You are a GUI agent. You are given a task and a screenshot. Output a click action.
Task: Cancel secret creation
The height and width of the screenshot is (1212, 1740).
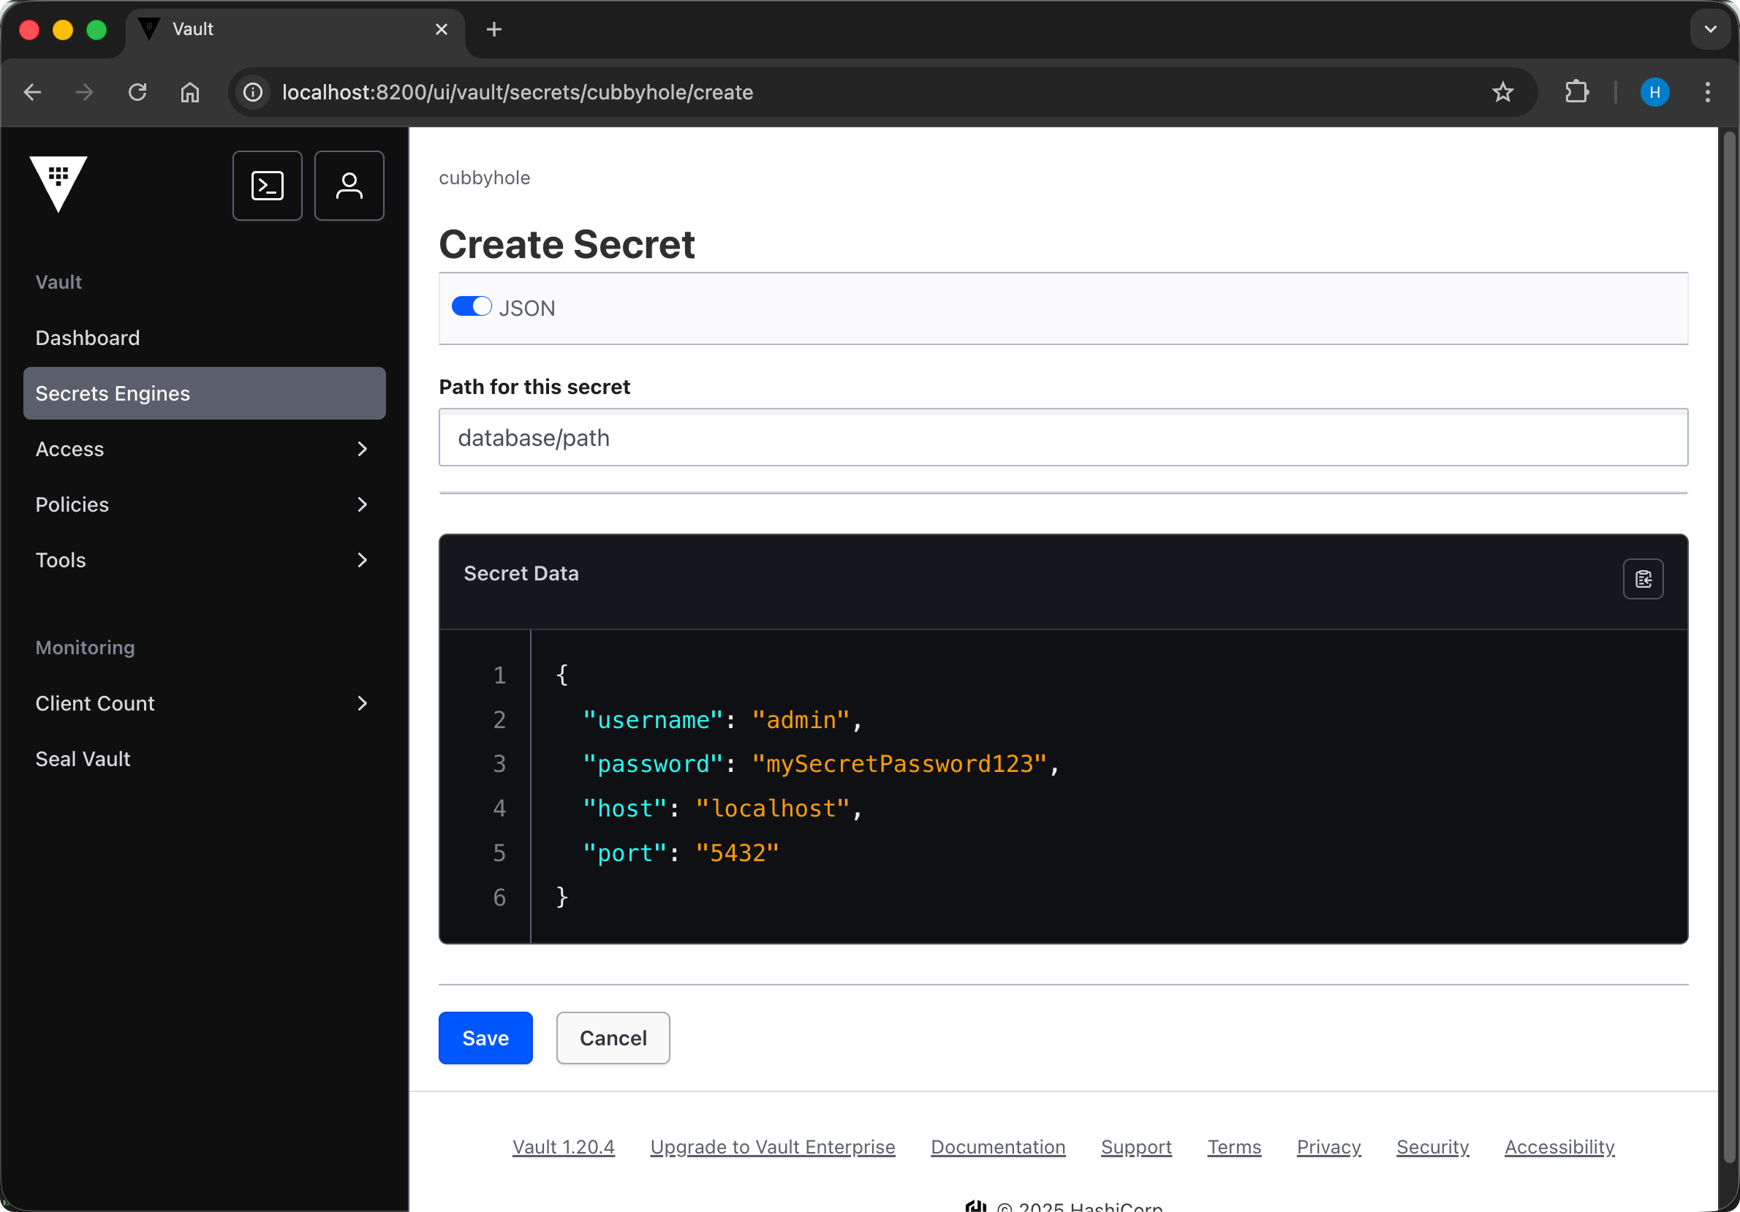coord(613,1038)
